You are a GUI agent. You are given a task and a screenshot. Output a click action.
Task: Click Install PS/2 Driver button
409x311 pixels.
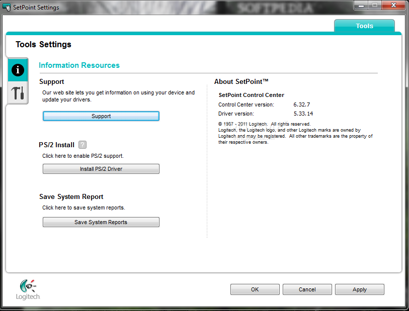(x=101, y=169)
